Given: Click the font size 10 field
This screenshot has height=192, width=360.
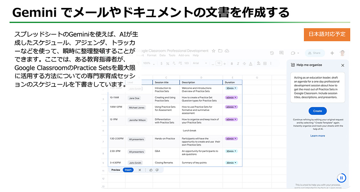Looking at the screenshot, I should point(219,63).
